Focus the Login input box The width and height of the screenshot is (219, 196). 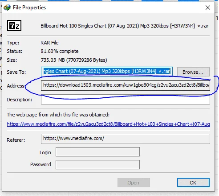pos(97,152)
